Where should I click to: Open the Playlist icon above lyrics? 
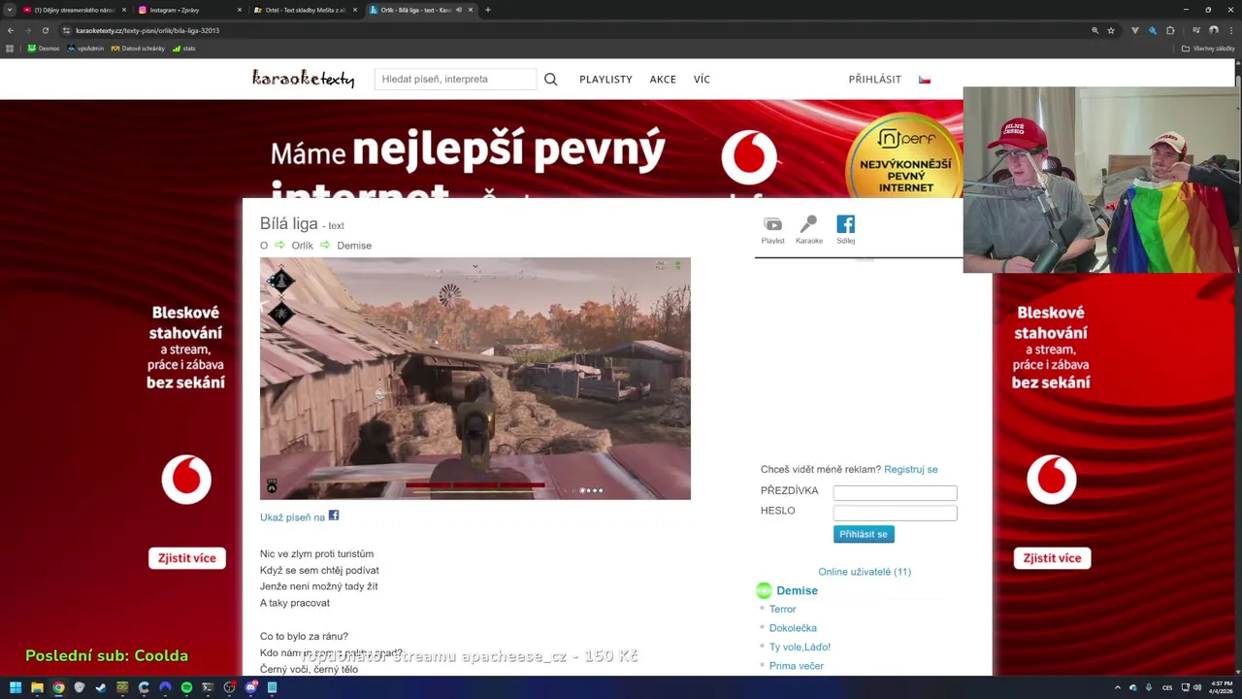pyautogui.click(x=772, y=230)
